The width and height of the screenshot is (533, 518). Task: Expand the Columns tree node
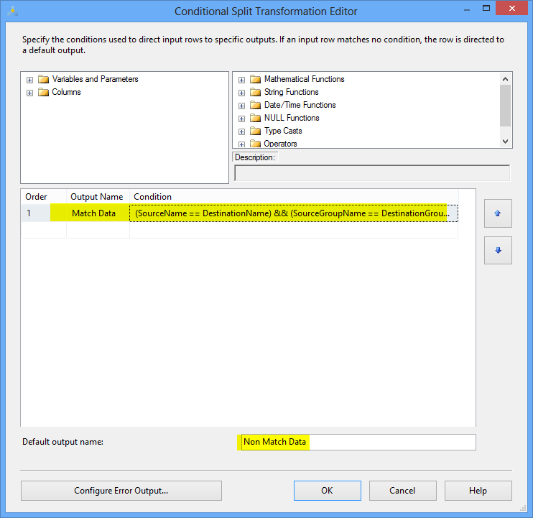29,93
